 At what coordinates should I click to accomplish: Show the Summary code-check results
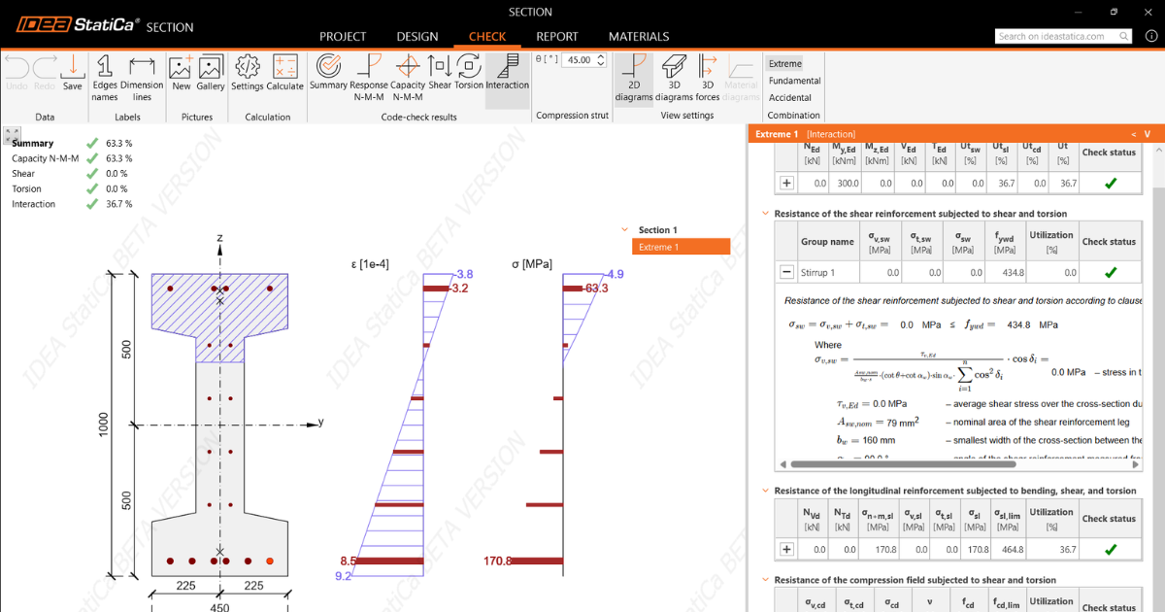click(x=328, y=72)
